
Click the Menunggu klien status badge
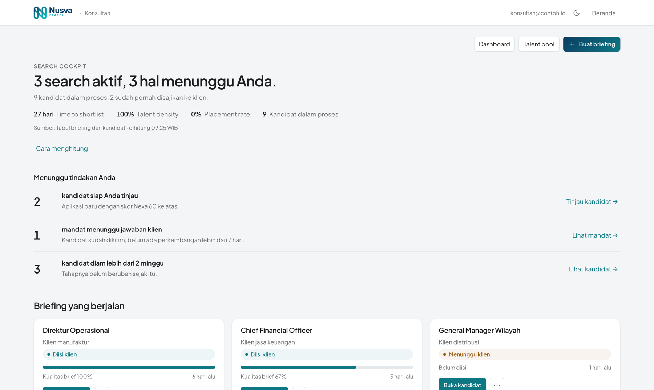pos(525,354)
